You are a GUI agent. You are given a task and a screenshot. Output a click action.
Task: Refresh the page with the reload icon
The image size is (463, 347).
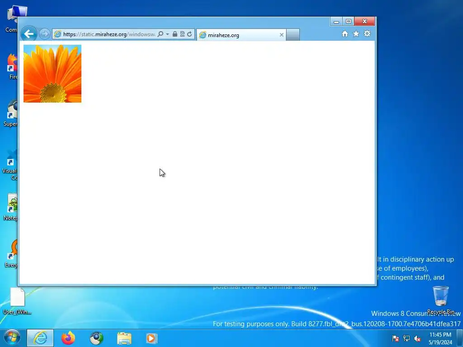tap(189, 34)
